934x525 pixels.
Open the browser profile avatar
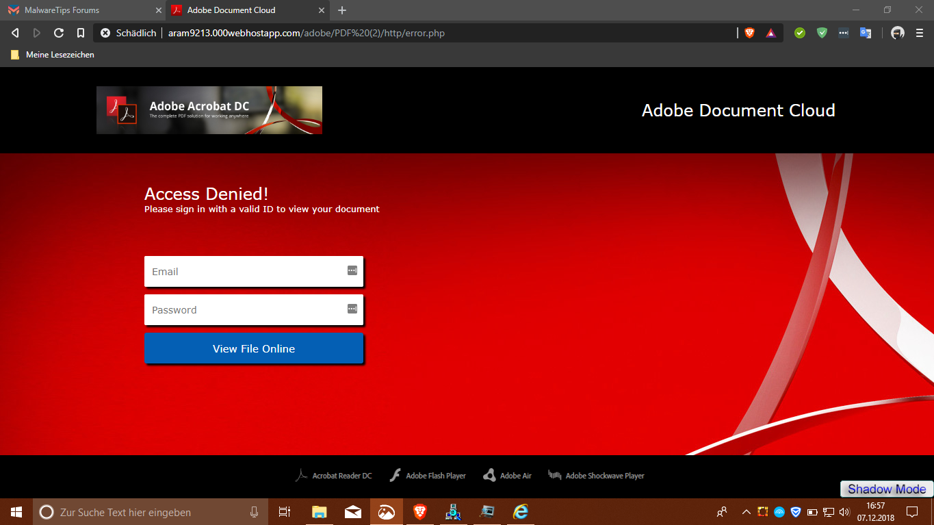[898, 33]
